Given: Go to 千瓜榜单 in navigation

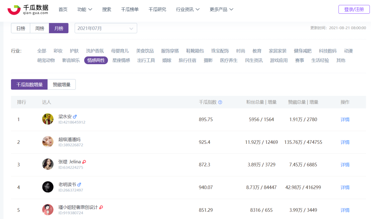Looking at the screenshot, I should [x=130, y=10].
